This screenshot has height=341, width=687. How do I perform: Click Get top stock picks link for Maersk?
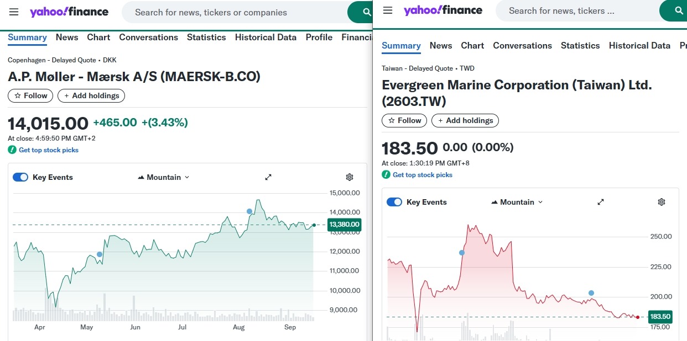point(49,150)
